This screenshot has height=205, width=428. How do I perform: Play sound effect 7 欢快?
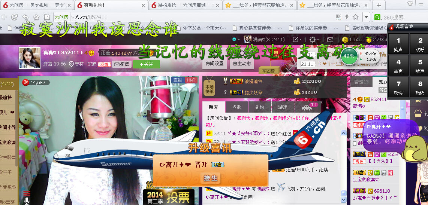pyautogui.click(x=398, y=87)
